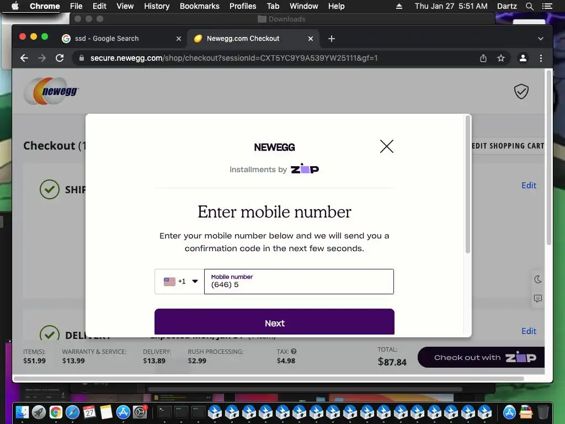
Task: Open the Chrome menu in menu bar
Action: [45, 6]
